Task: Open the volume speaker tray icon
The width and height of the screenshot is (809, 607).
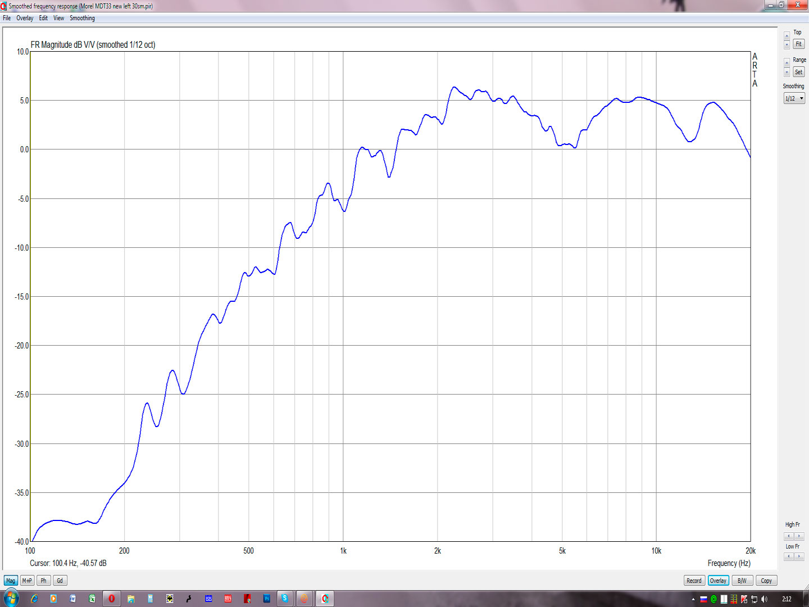Action: pos(764,599)
